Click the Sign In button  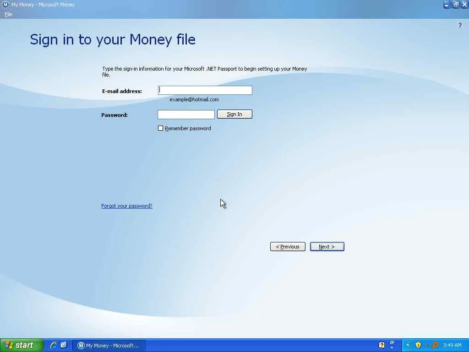[234, 114]
